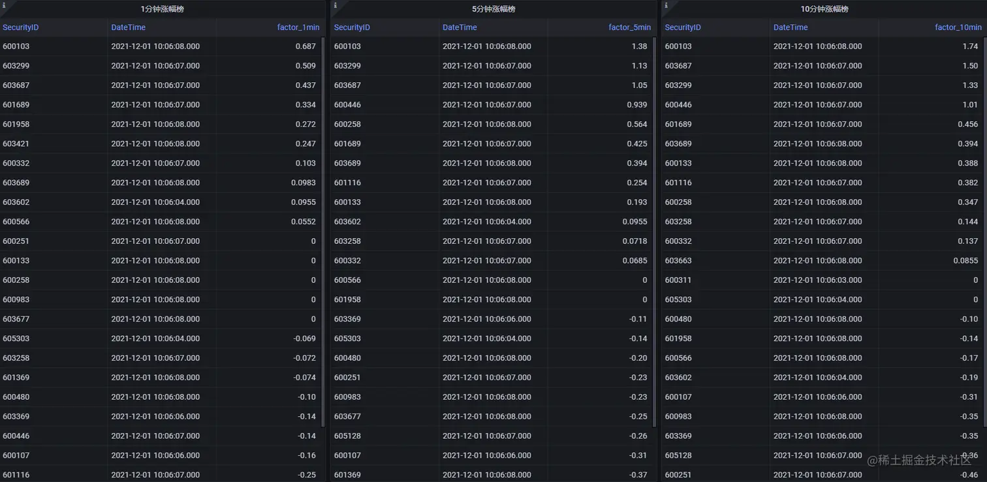Open info icon on 10分钟涨幅榜 panel
Viewport: 987px width, 482px height.
665,5
